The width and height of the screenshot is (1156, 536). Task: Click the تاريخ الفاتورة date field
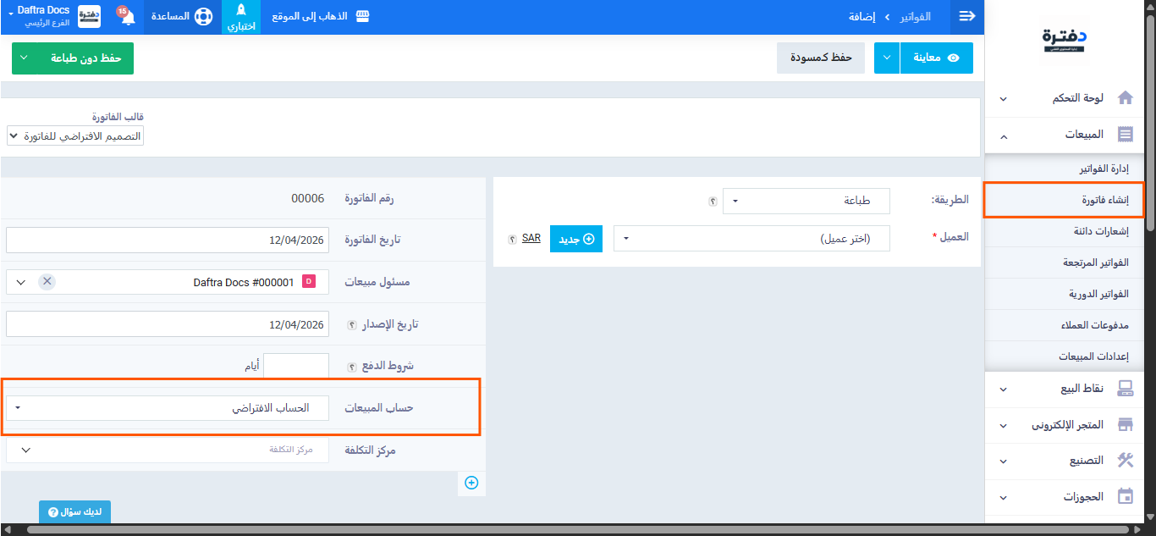coord(168,240)
